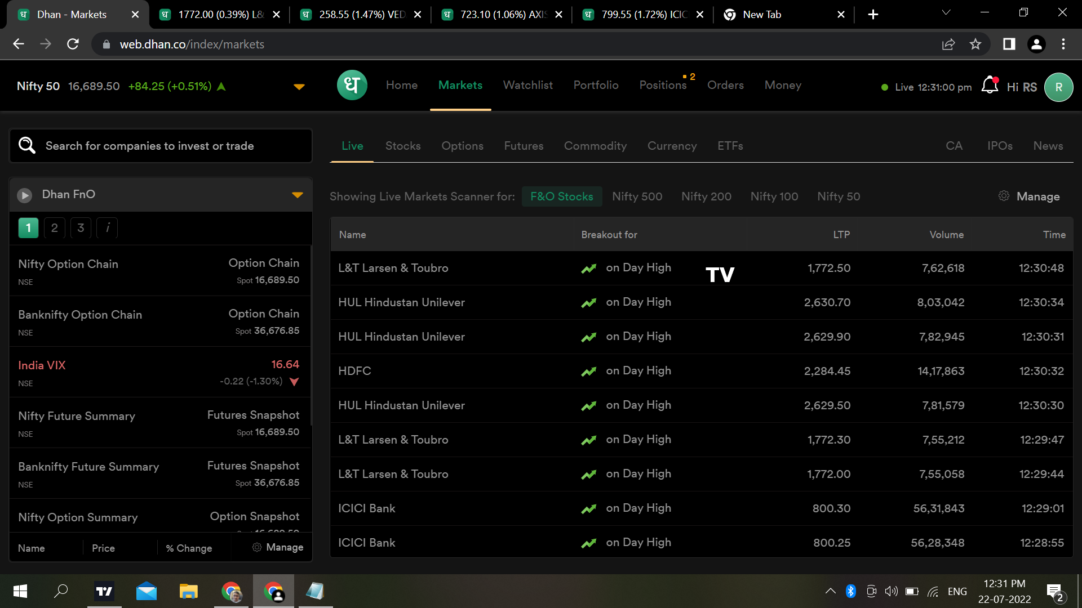The height and width of the screenshot is (608, 1082).
Task: Open the Portfolio page
Action: coord(596,85)
